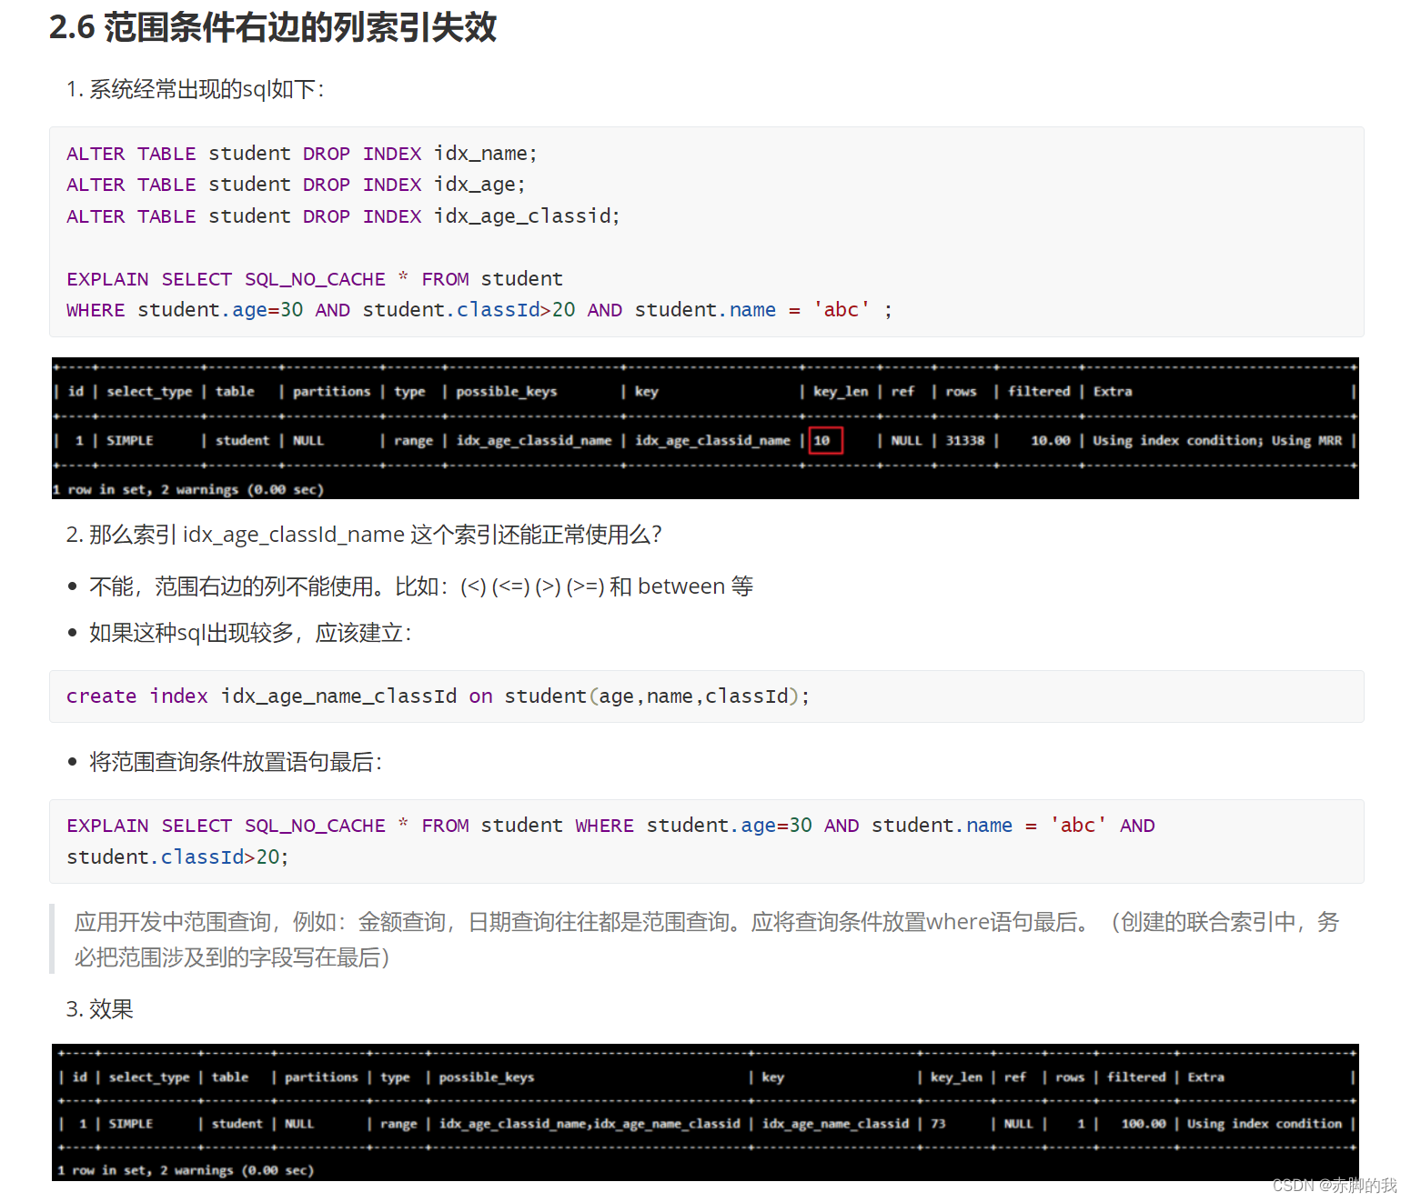Click the Extra value "Using index condition" in the second result
The width and height of the screenshot is (1411, 1202).
(x=1265, y=1124)
